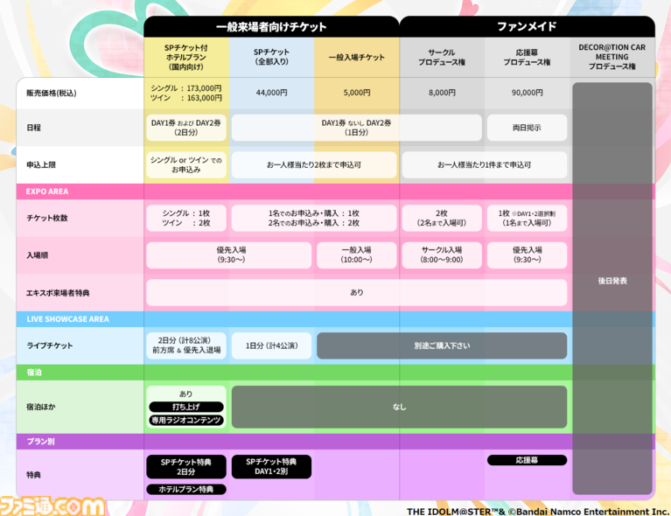Click the 販売価格(税込) row label

(x=52, y=92)
